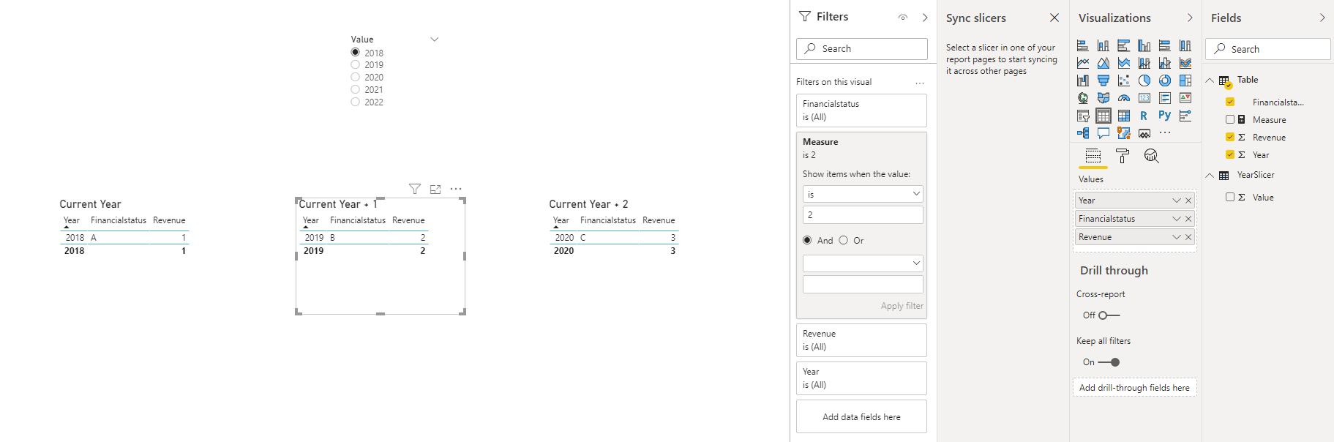The image size is (1334, 442).
Task: Collapse the Filters pane
Action: click(x=925, y=18)
